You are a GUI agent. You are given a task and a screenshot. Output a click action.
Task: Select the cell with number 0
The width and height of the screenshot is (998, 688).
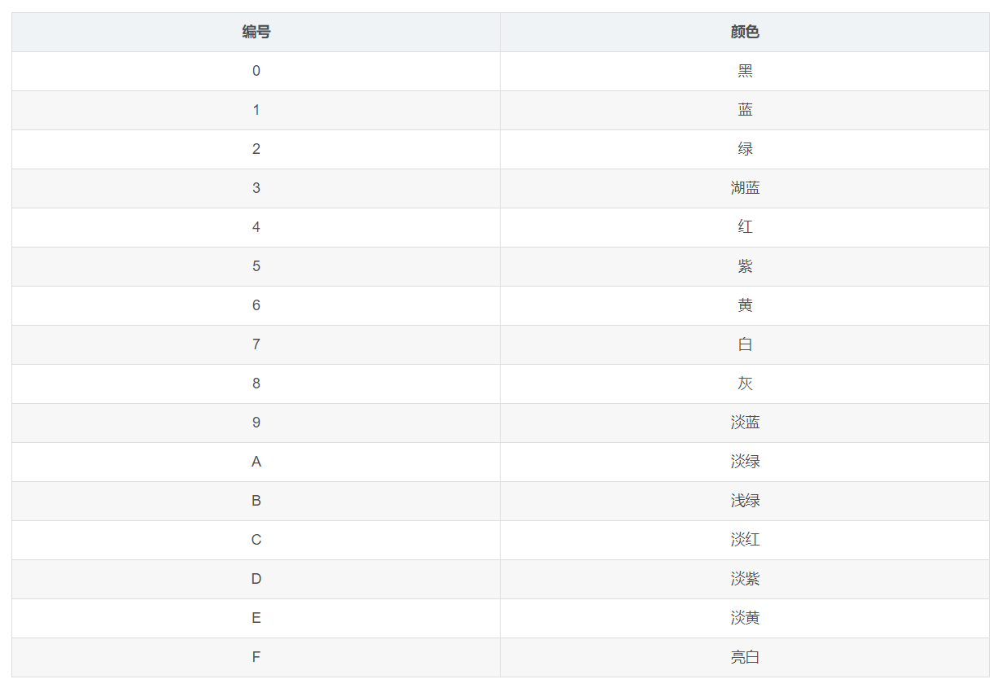click(x=256, y=71)
